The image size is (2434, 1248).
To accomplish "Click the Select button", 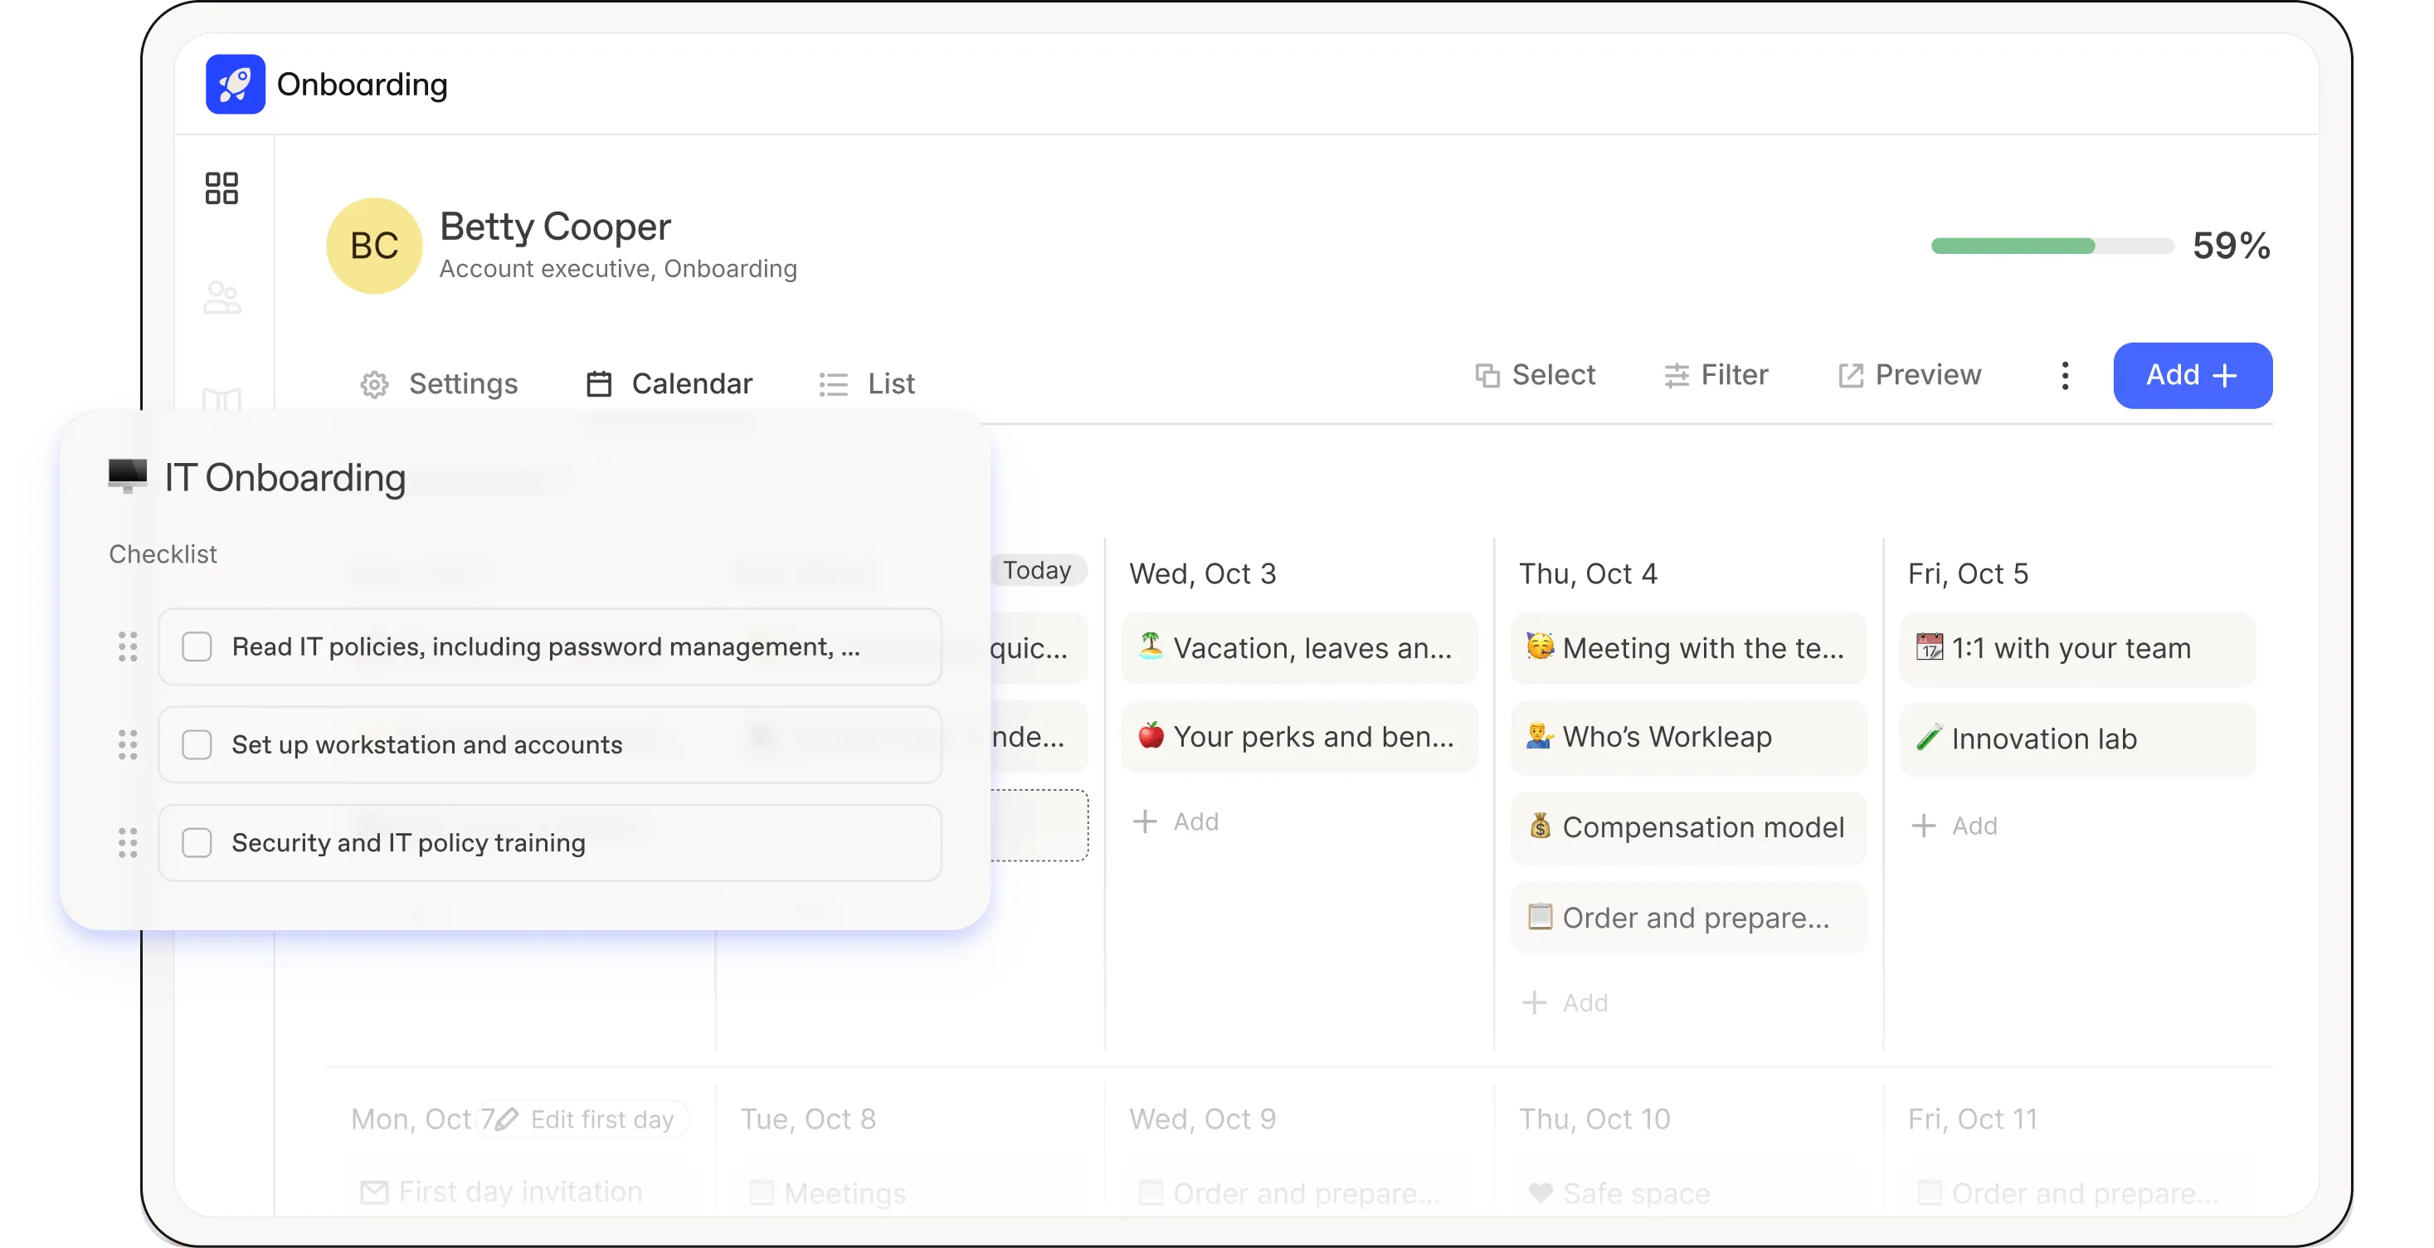I will click(x=1536, y=374).
